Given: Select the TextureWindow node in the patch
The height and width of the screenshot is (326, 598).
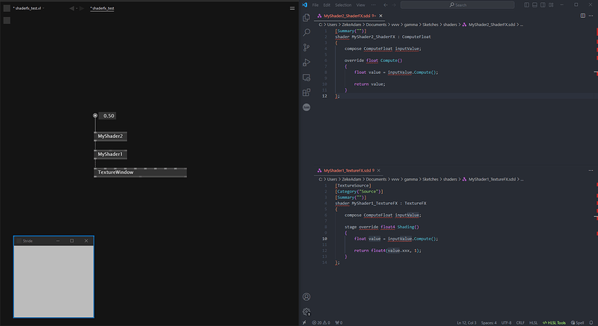Looking at the screenshot, I should pyautogui.click(x=141, y=172).
